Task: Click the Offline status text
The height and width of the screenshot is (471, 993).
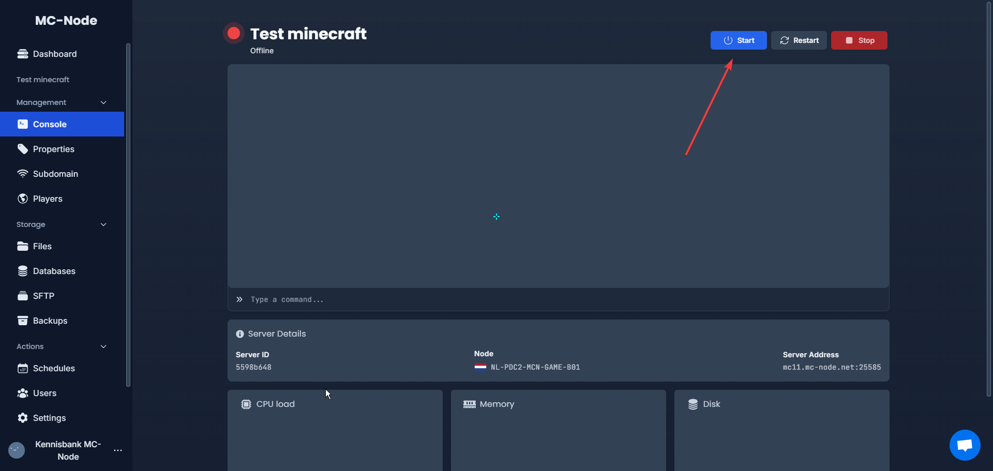Action: click(x=262, y=51)
